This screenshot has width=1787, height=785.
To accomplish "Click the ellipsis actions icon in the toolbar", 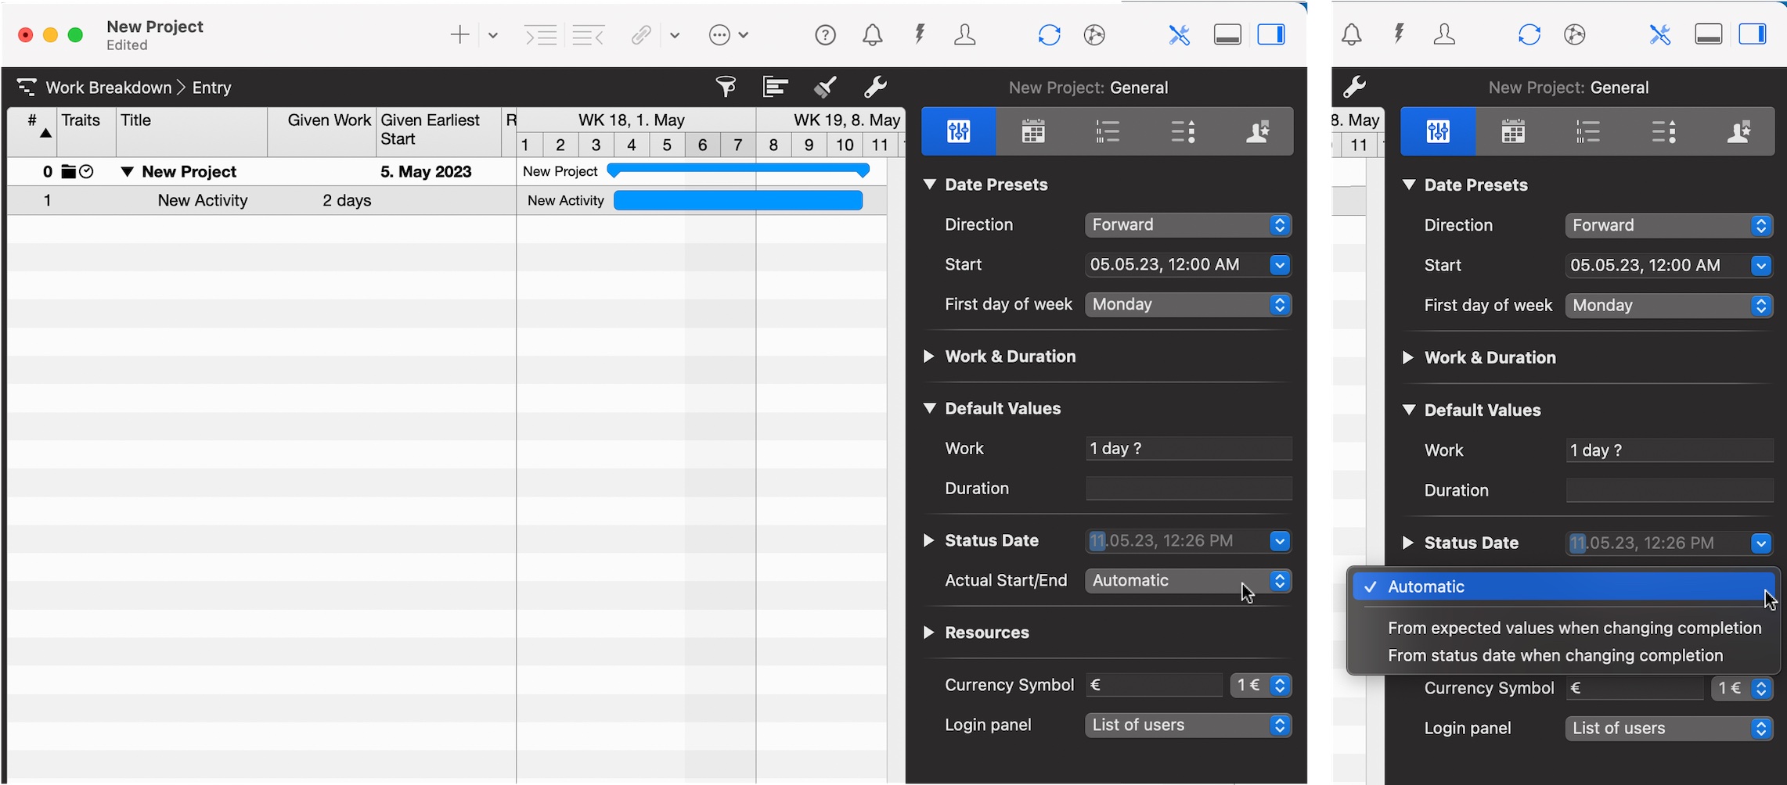I will click(x=719, y=35).
